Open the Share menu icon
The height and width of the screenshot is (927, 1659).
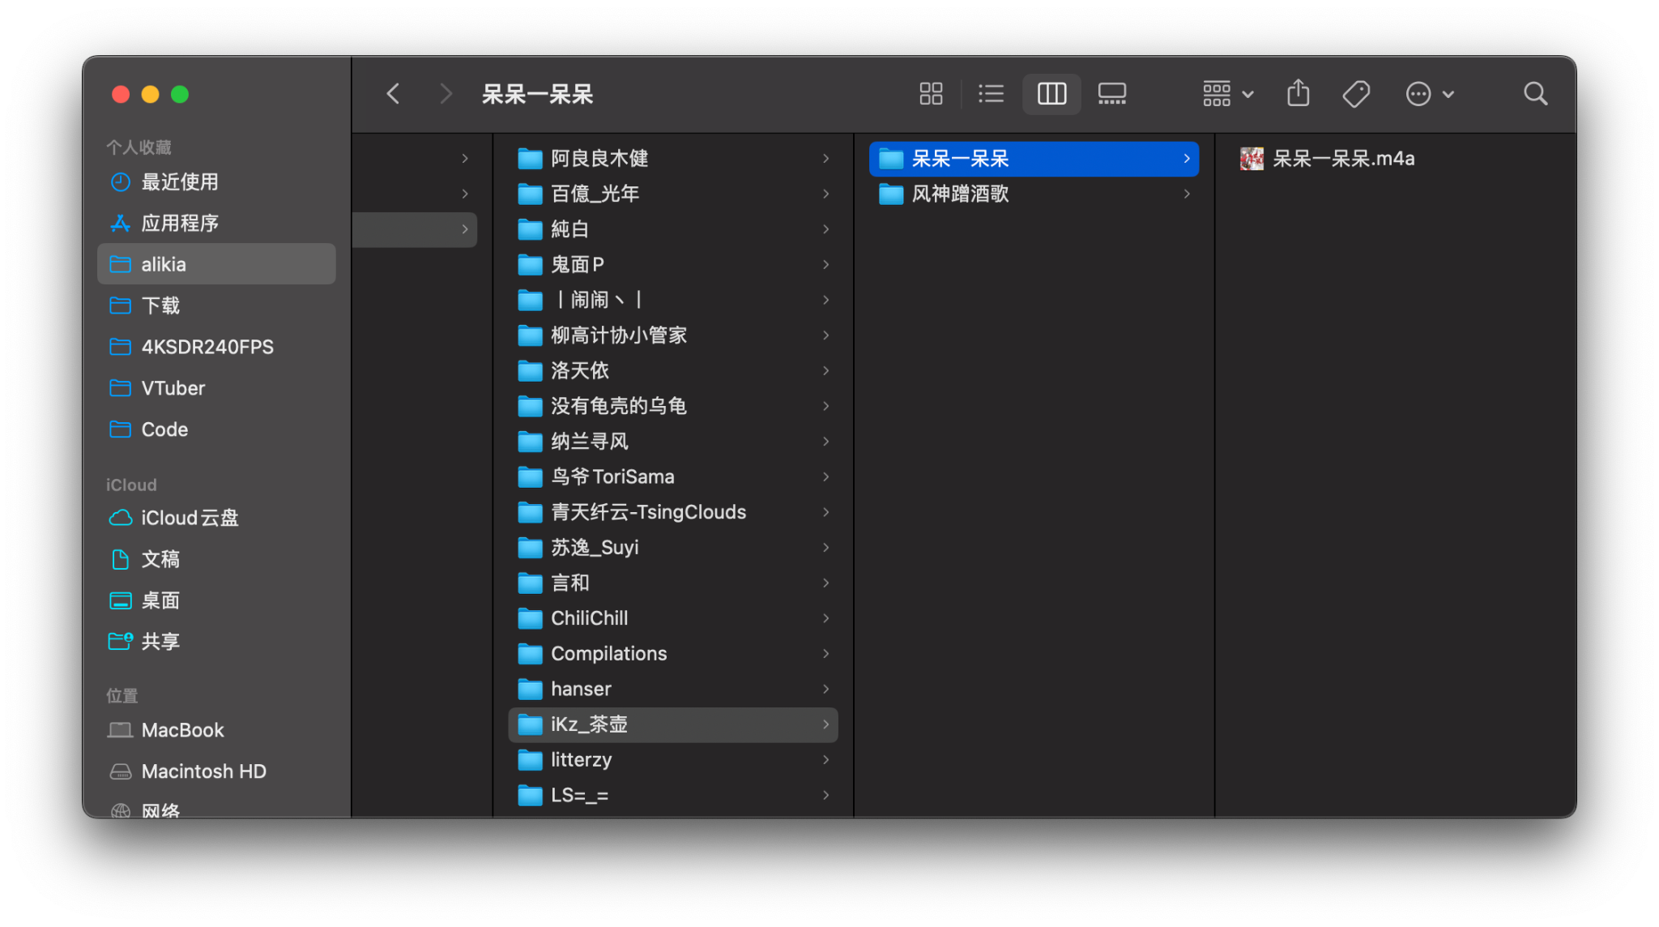(x=1297, y=93)
